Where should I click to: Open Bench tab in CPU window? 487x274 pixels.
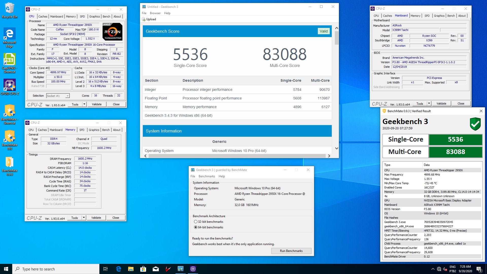click(106, 16)
